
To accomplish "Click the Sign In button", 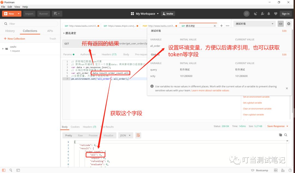I will 286,14.
